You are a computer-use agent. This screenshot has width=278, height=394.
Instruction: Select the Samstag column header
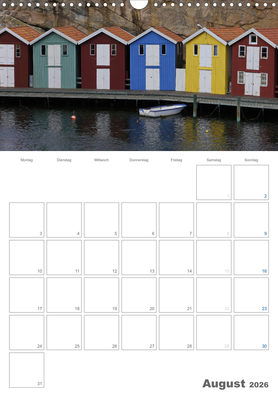214,160
